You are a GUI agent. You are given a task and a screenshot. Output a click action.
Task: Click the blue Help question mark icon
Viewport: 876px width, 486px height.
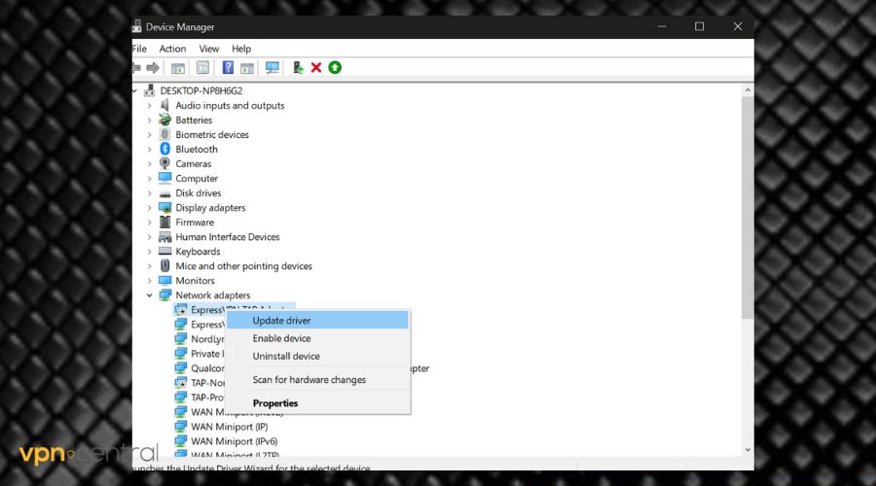[x=228, y=68]
